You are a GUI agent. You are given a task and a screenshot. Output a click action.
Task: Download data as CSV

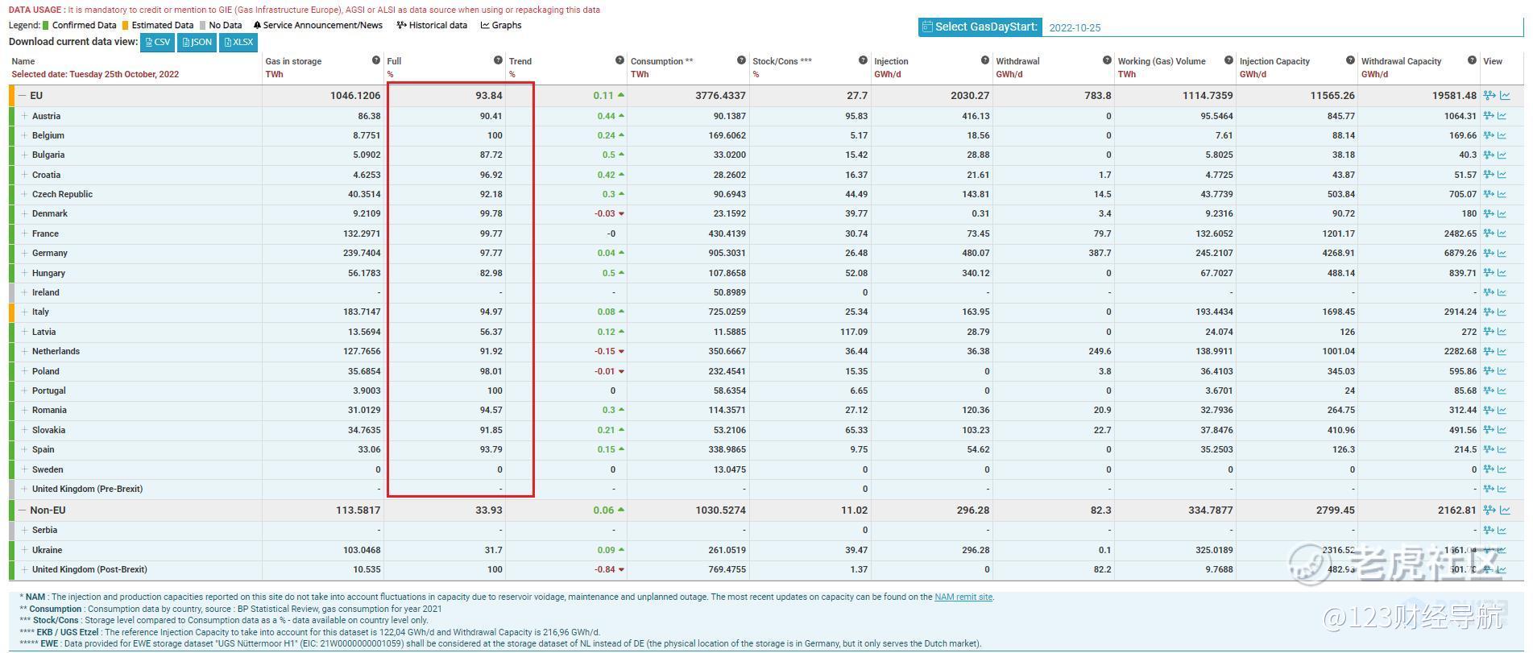click(x=158, y=42)
